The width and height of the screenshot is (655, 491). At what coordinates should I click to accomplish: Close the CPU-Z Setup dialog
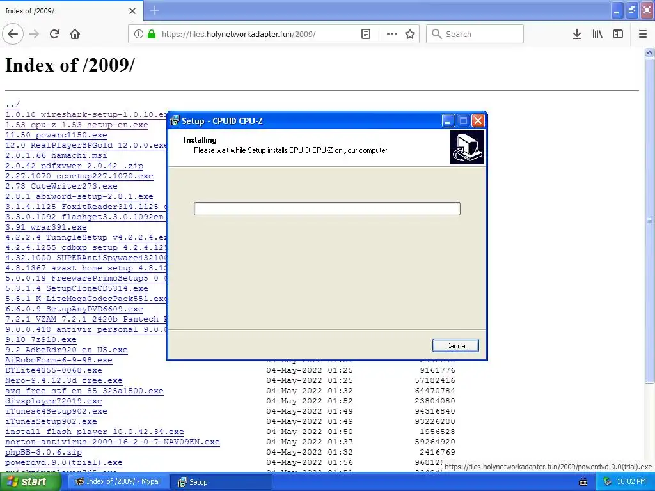click(x=478, y=121)
